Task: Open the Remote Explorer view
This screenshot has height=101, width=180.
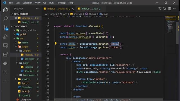Action: pyautogui.click(x=5, y=45)
